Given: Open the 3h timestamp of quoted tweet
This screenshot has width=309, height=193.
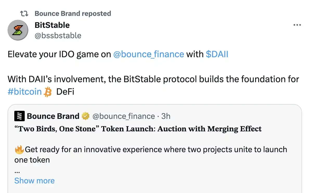Looking at the screenshot, I should coord(166,116).
